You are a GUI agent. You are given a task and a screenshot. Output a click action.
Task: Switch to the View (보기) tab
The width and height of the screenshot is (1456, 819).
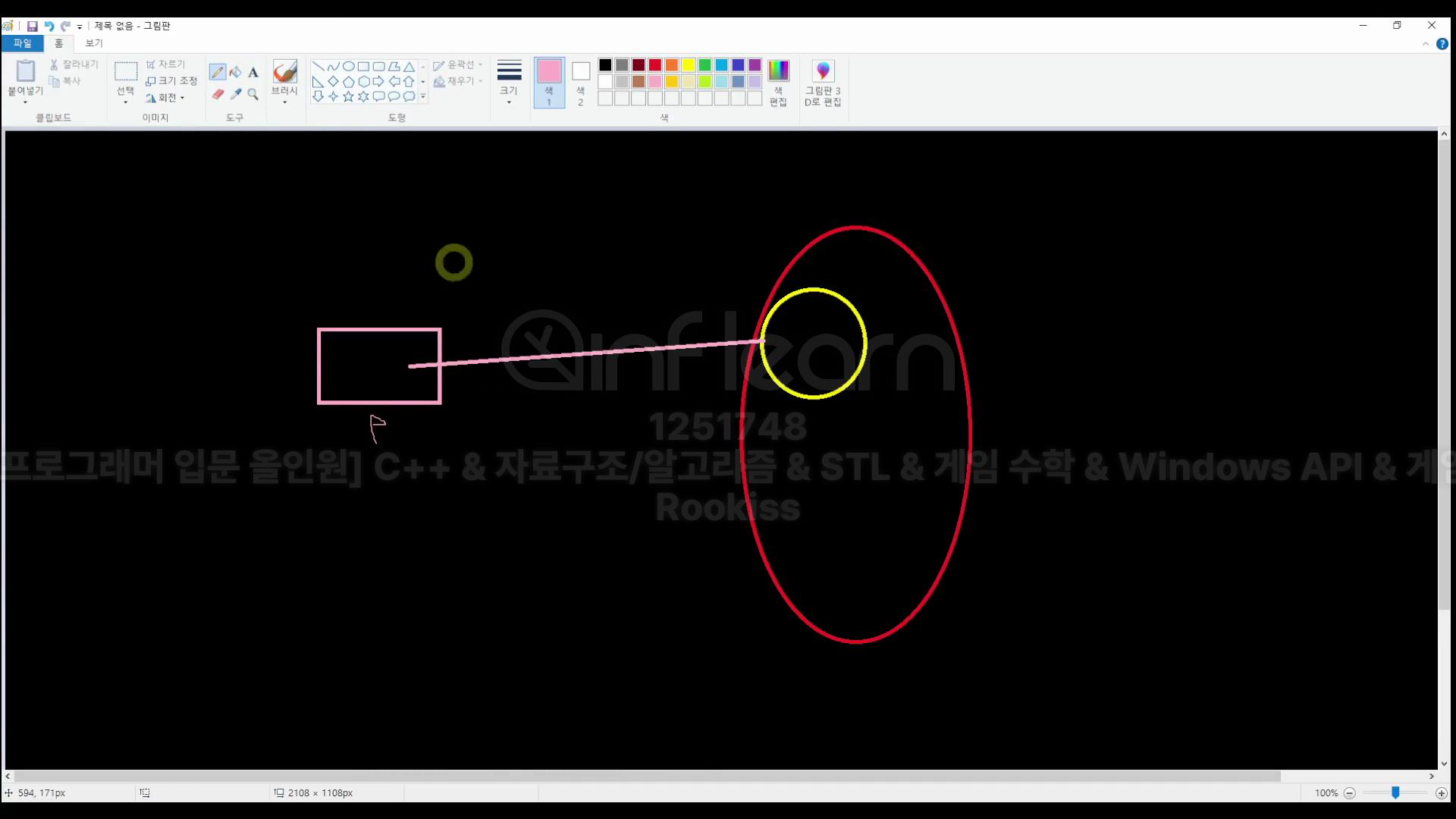tap(94, 43)
